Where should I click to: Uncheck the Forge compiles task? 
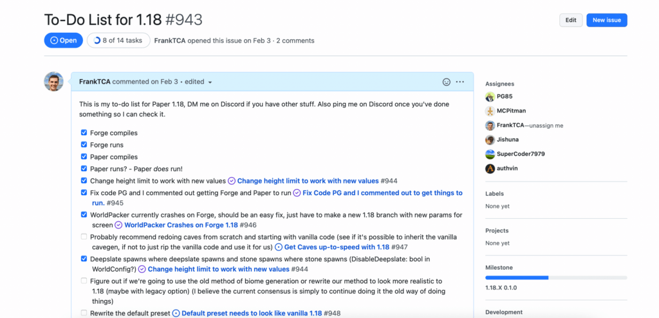click(84, 133)
